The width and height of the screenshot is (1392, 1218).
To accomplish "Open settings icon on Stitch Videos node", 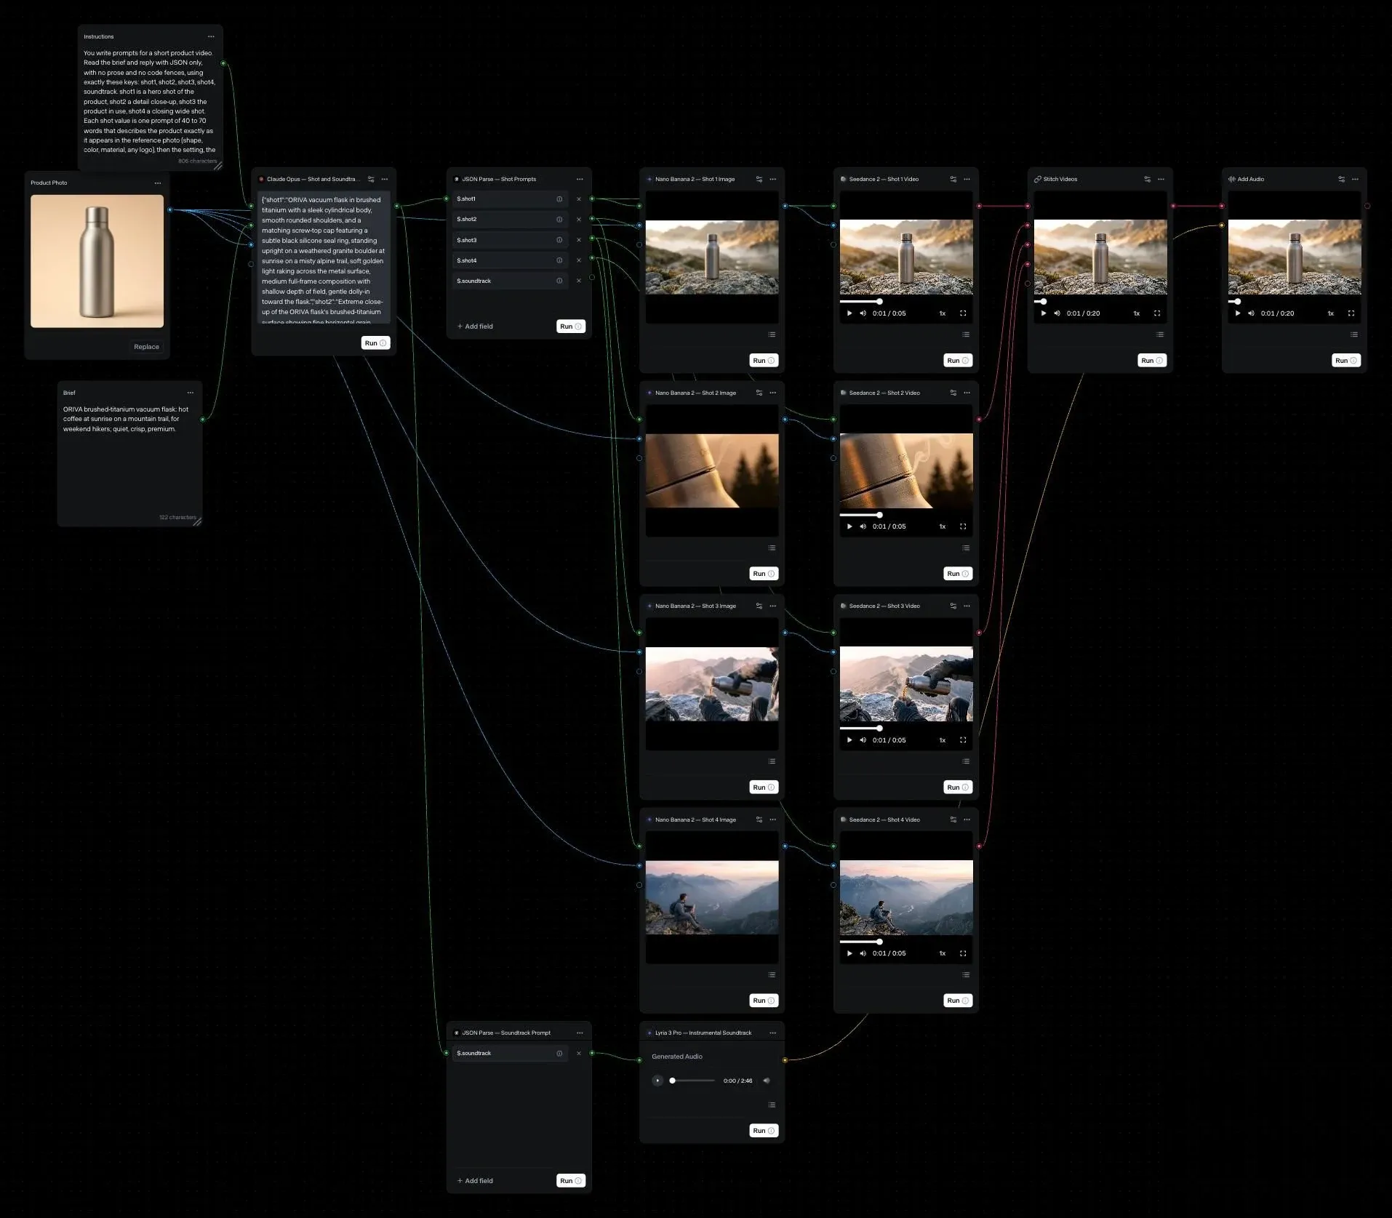I will pyautogui.click(x=1147, y=179).
